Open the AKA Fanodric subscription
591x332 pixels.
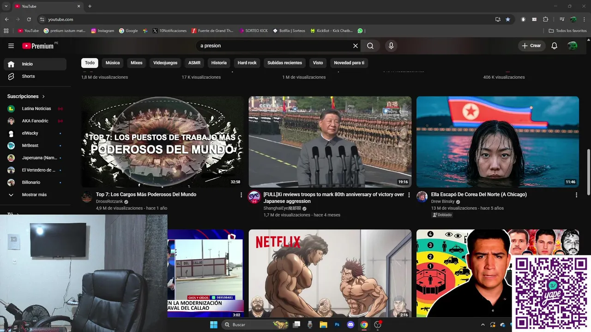[x=35, y=121]
